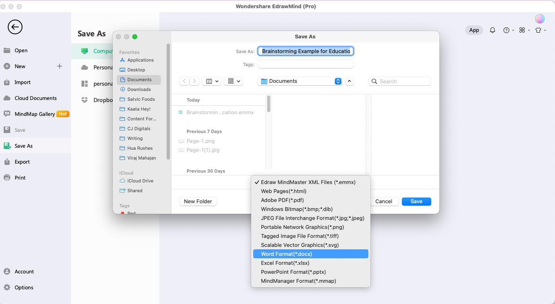Click Open in the EdrawMind sidebar

click(21, 51)
